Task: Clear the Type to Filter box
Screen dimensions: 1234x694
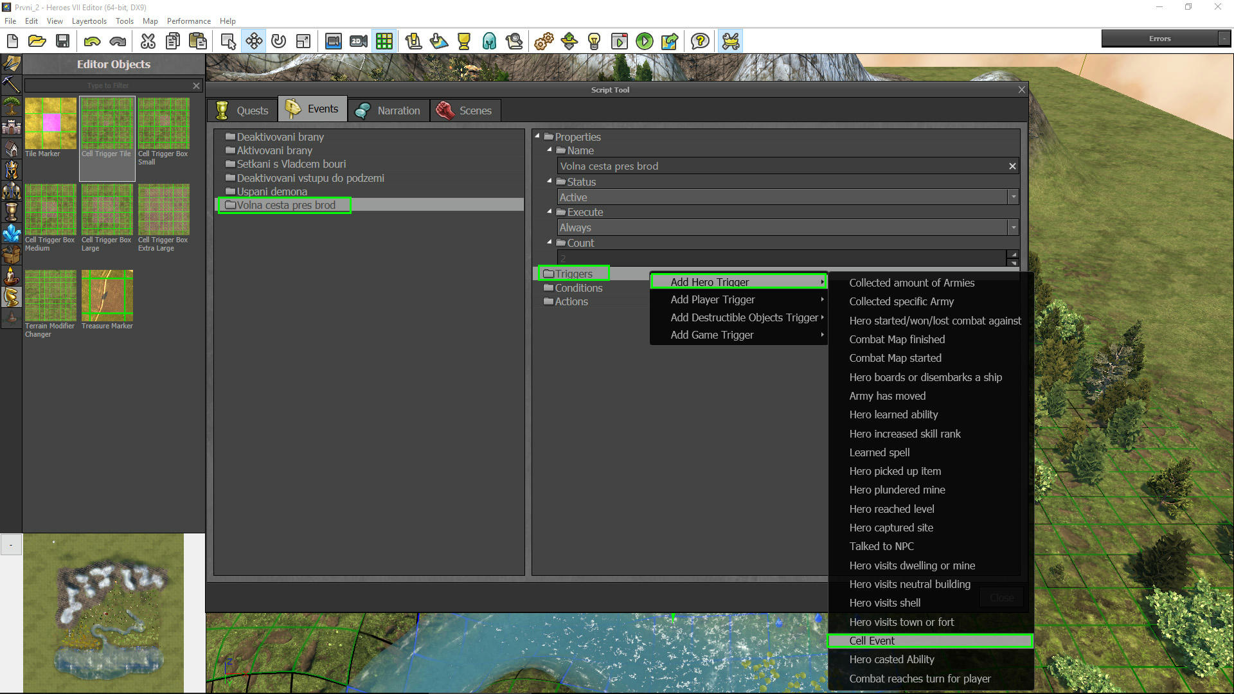Action: (197, 85)
